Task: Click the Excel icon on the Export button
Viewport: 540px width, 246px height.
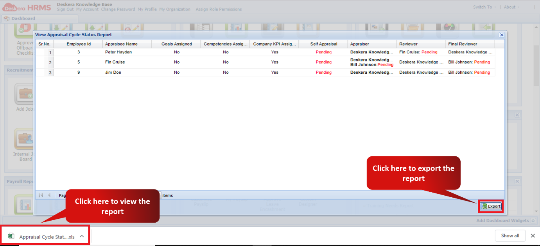Action: click(x=483, y=206)
